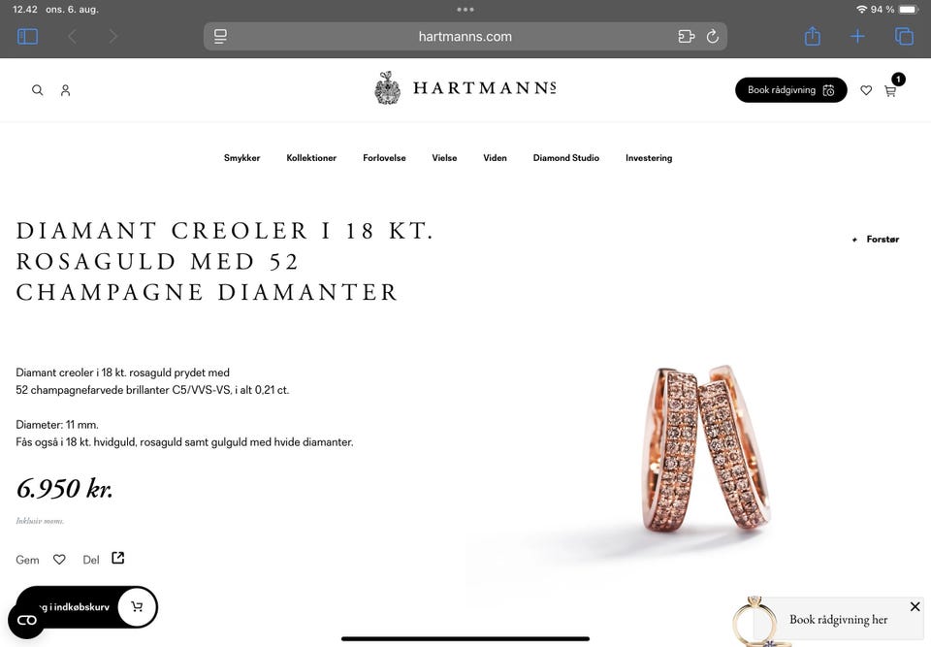The image size is (931, 647).
Task: Tap the Safari share icon
Action: pyautogui.click(x=813, y=36)
